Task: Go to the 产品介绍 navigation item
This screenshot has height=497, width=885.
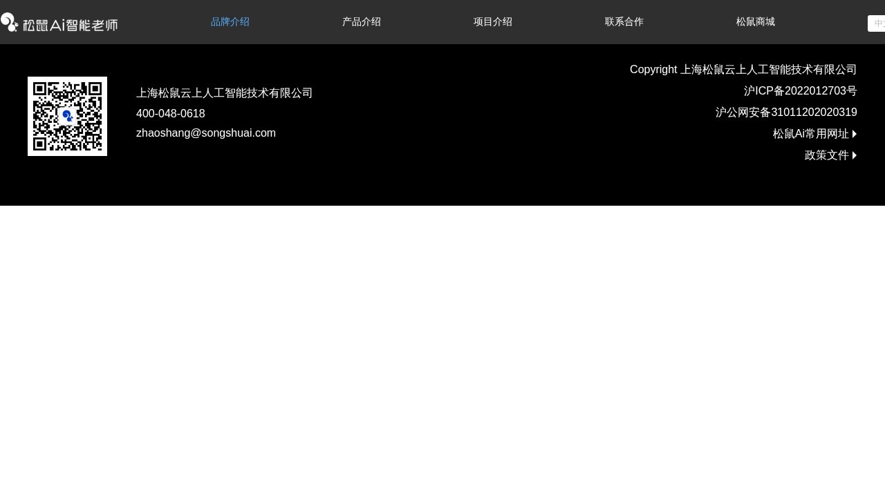Action: pyautogui.click(x=362, y=22)
